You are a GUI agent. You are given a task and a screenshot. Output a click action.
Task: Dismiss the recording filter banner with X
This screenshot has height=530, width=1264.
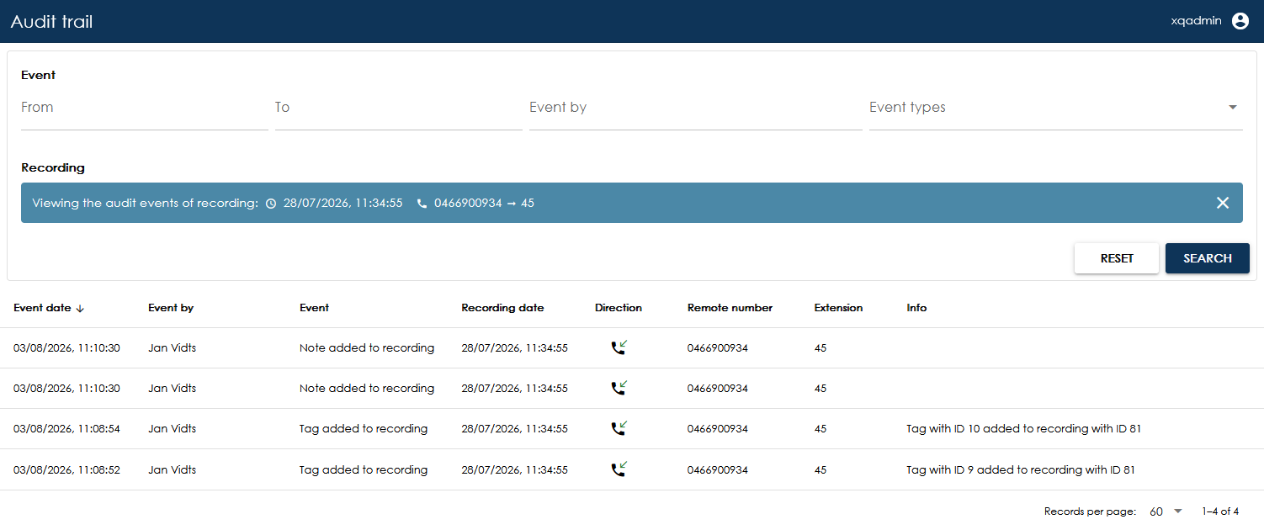tap(1223, 203)
